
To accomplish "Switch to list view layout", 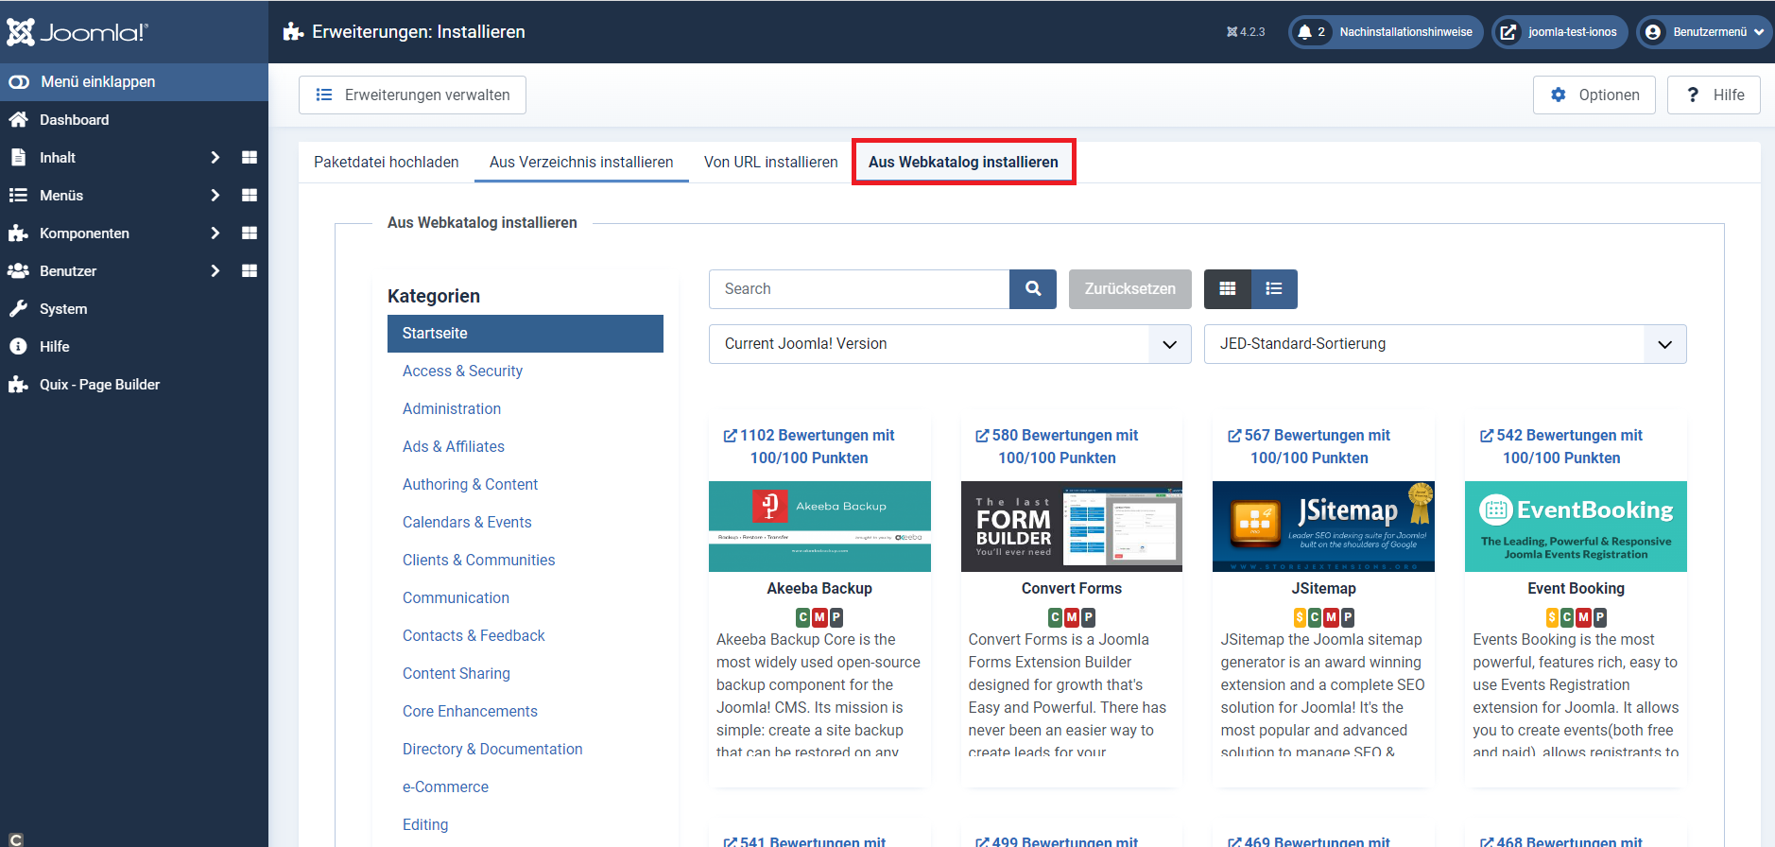I will [1274, 289].
